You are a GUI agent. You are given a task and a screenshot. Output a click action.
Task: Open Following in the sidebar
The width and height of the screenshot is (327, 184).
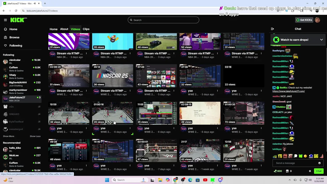(16, 45)
